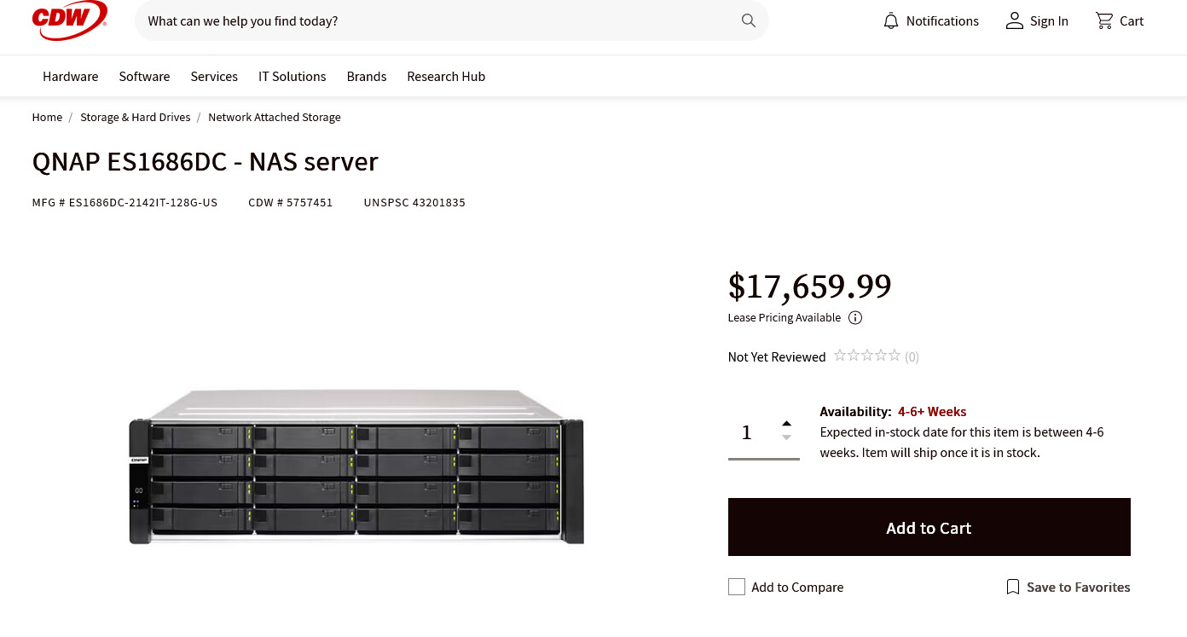
Task: Decrease quantity with the down arrow
Action: (x=787, y=437)
